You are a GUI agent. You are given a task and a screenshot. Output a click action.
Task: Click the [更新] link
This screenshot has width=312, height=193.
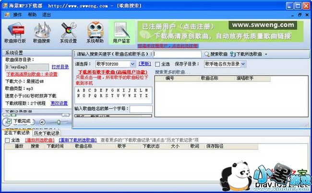tap(144, 64)
